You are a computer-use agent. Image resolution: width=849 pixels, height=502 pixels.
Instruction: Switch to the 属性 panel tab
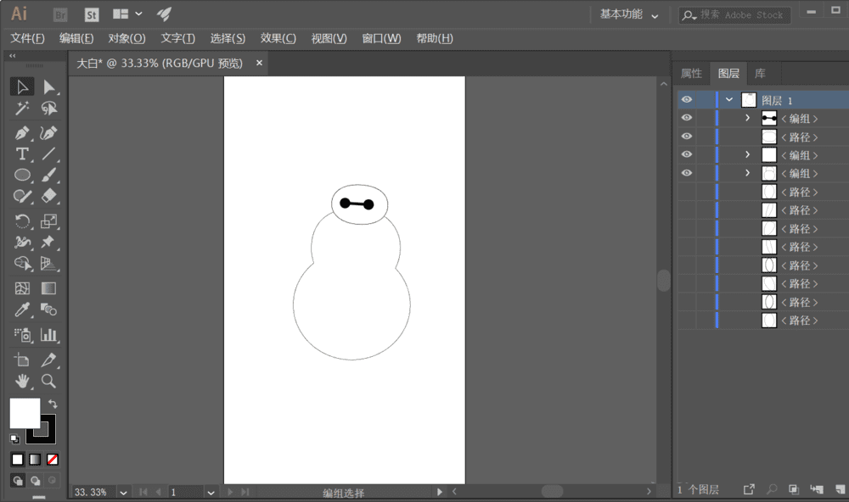(691, 74)
